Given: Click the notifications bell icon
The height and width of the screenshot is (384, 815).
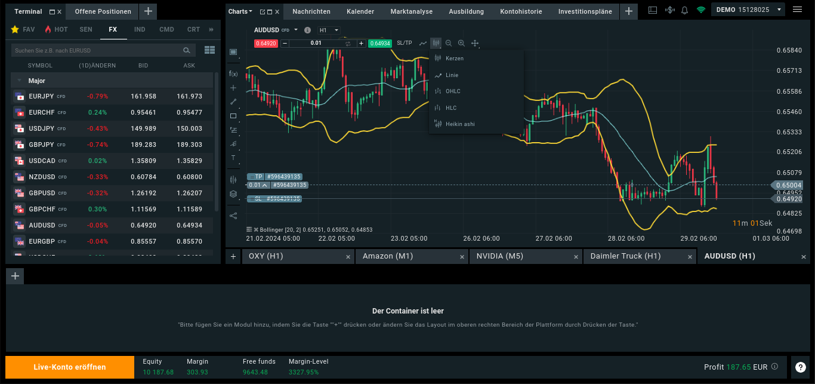Looking at the screenshot, I should coord(684,10).
